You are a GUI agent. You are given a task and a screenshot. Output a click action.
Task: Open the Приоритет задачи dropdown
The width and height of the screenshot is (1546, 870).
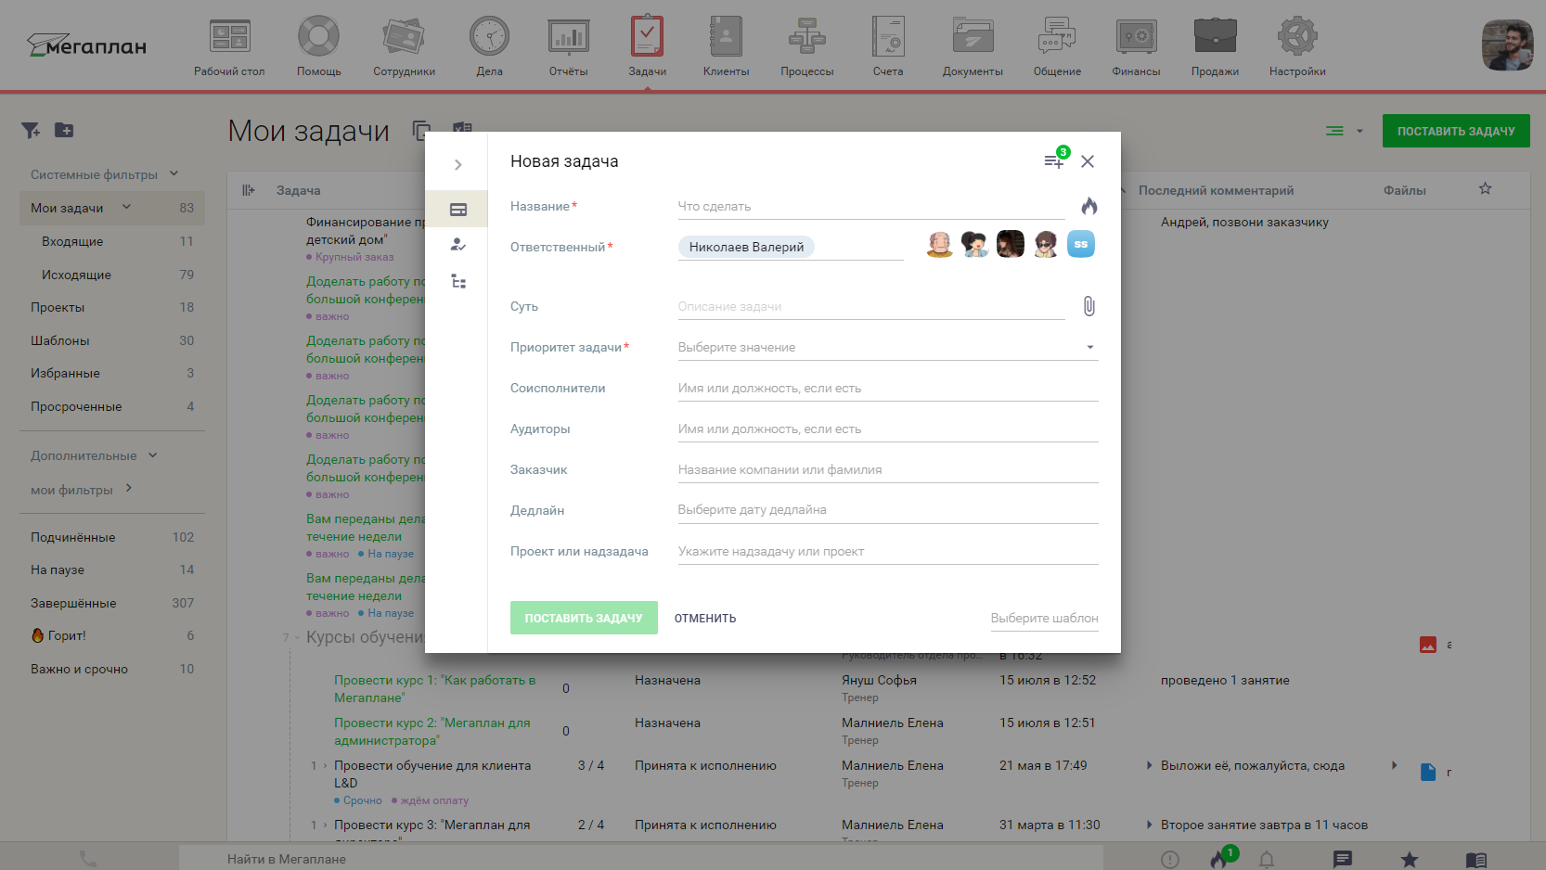click(888, 348)
